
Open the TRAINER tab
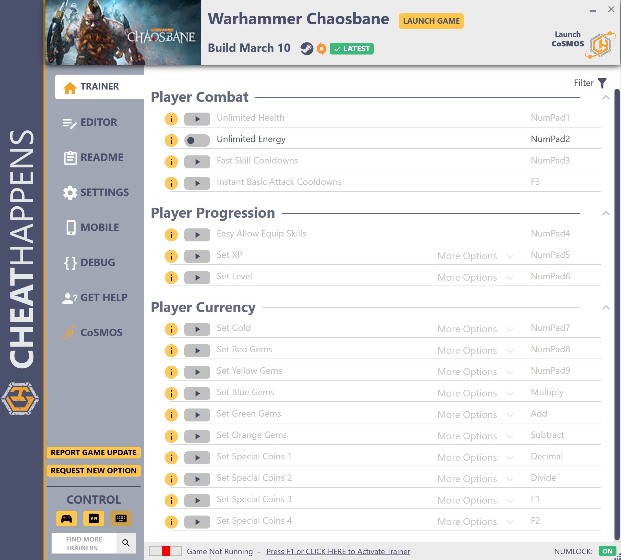click(100, 87)
